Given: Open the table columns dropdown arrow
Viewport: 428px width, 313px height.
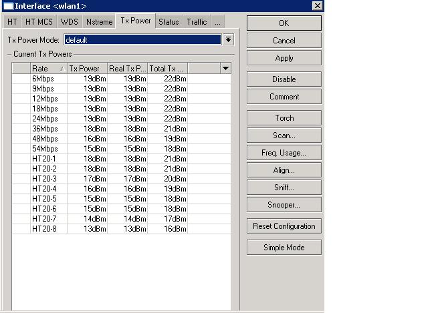Looking at the screenshot, I should 225,68.
